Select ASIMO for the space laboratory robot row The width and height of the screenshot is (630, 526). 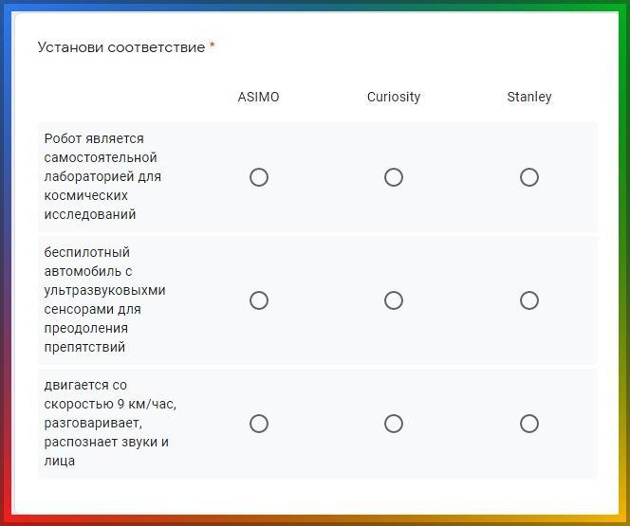259,177
